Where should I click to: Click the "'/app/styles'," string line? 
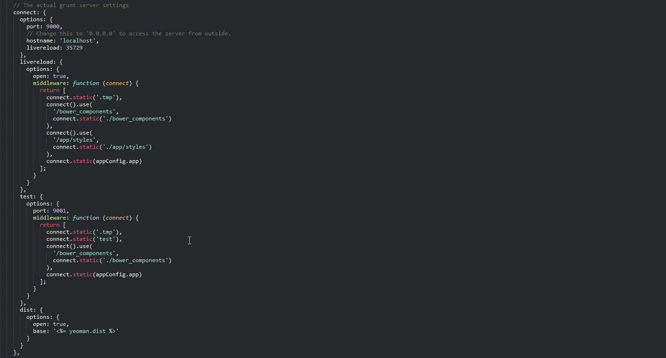point(76,140)
